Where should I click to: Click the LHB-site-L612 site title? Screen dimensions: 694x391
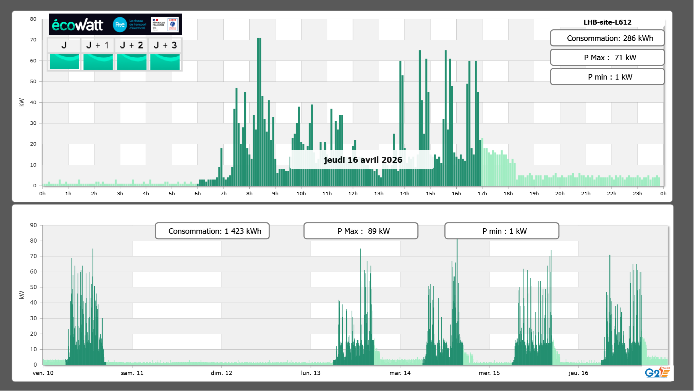(607, 22)
